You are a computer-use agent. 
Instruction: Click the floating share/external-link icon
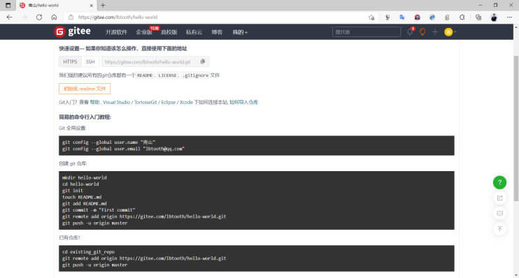click(500, 198)
